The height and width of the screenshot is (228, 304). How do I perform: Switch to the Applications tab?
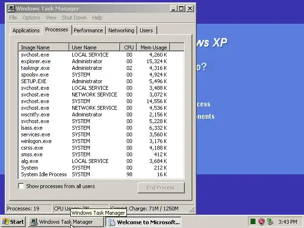26,30
